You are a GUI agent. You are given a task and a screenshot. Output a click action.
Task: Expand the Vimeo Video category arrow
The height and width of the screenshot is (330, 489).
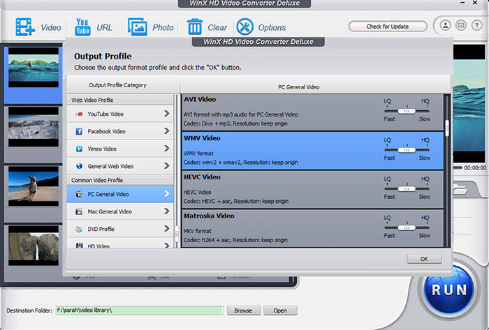click(166, 149)
